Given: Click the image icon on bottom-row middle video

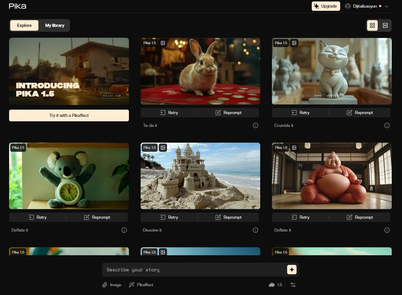Looking at the screenshot, I should [x=163, y=252].
